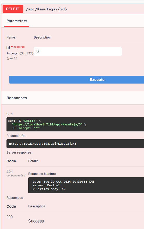
Task: Click the integer($int32) type label
Action: click(x=20, y=53)
